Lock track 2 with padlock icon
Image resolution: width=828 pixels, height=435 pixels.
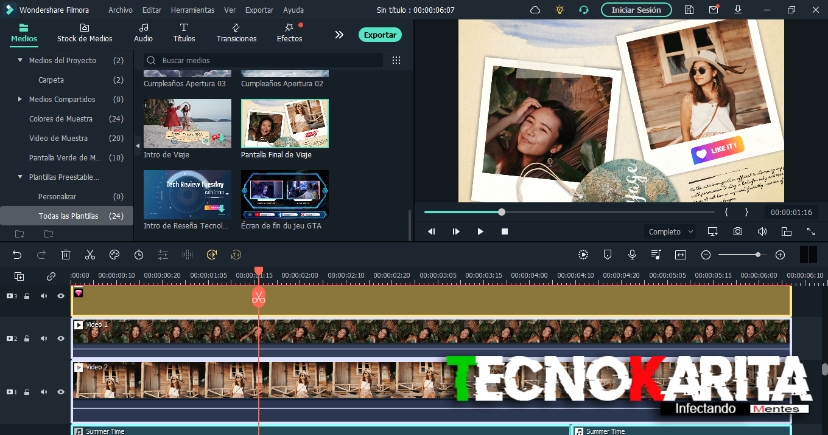pos(27,338)
